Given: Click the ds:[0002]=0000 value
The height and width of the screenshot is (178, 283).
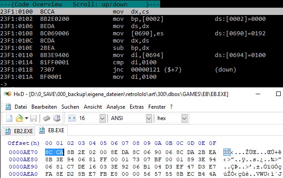Looking at the screenshot, I should tap(240, 19).
